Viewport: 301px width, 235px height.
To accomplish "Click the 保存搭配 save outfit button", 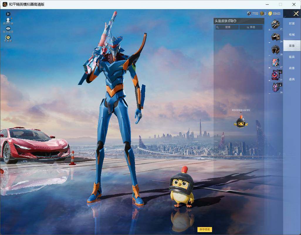I will [205, 229].
